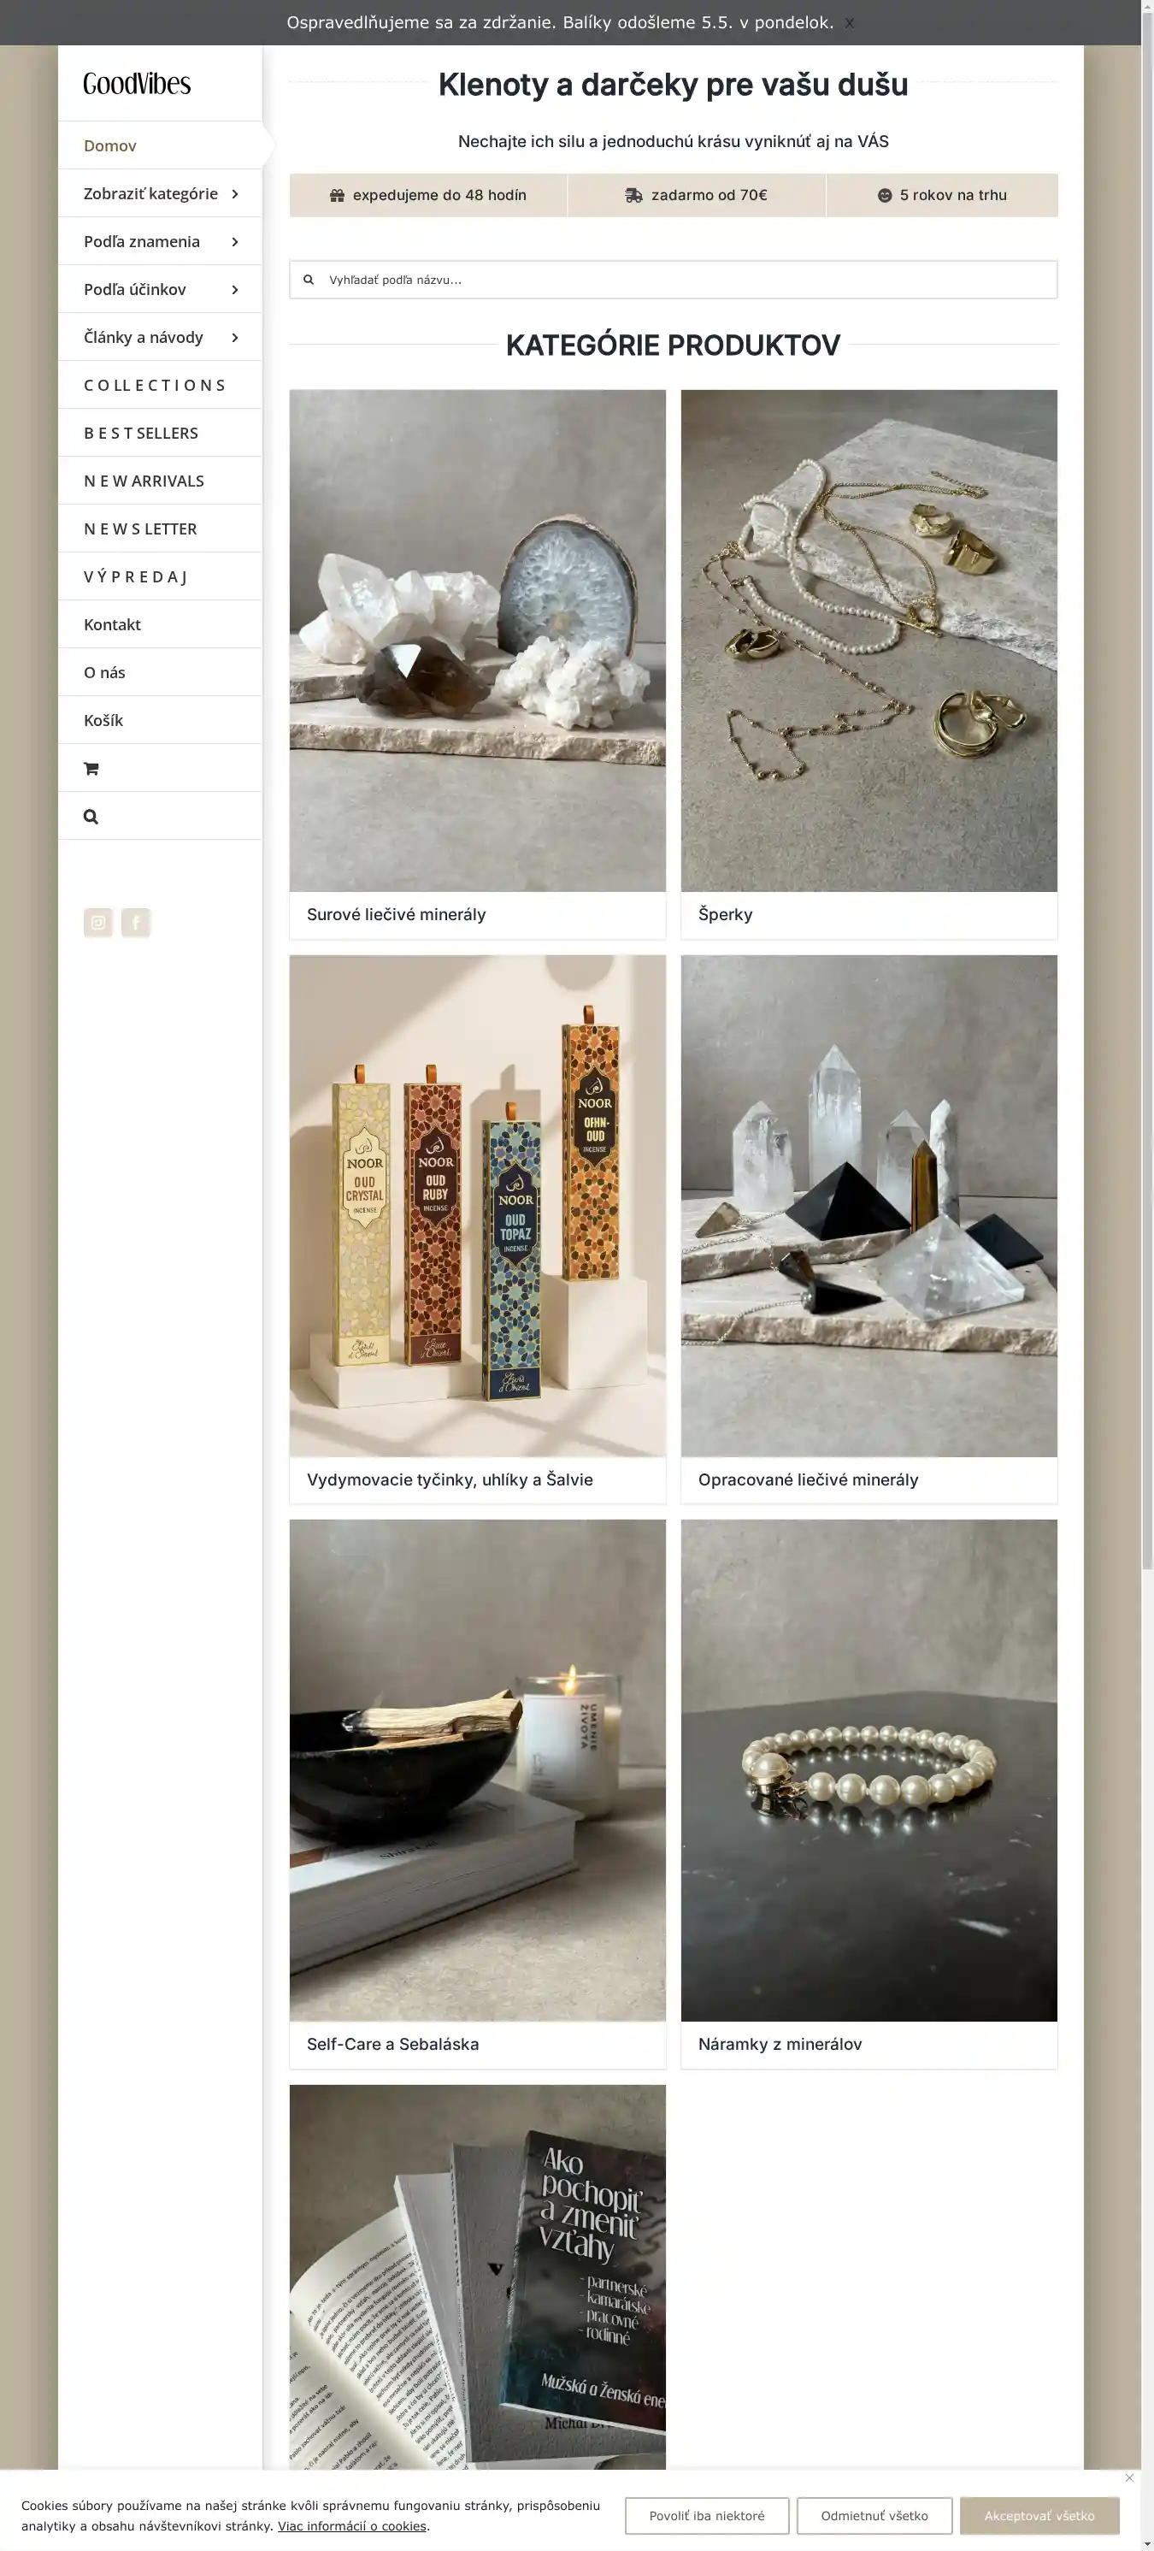Open the Viac informácií o cookies link
This screenshot has height=2551, width=1154.
[x=351, y=2525]
